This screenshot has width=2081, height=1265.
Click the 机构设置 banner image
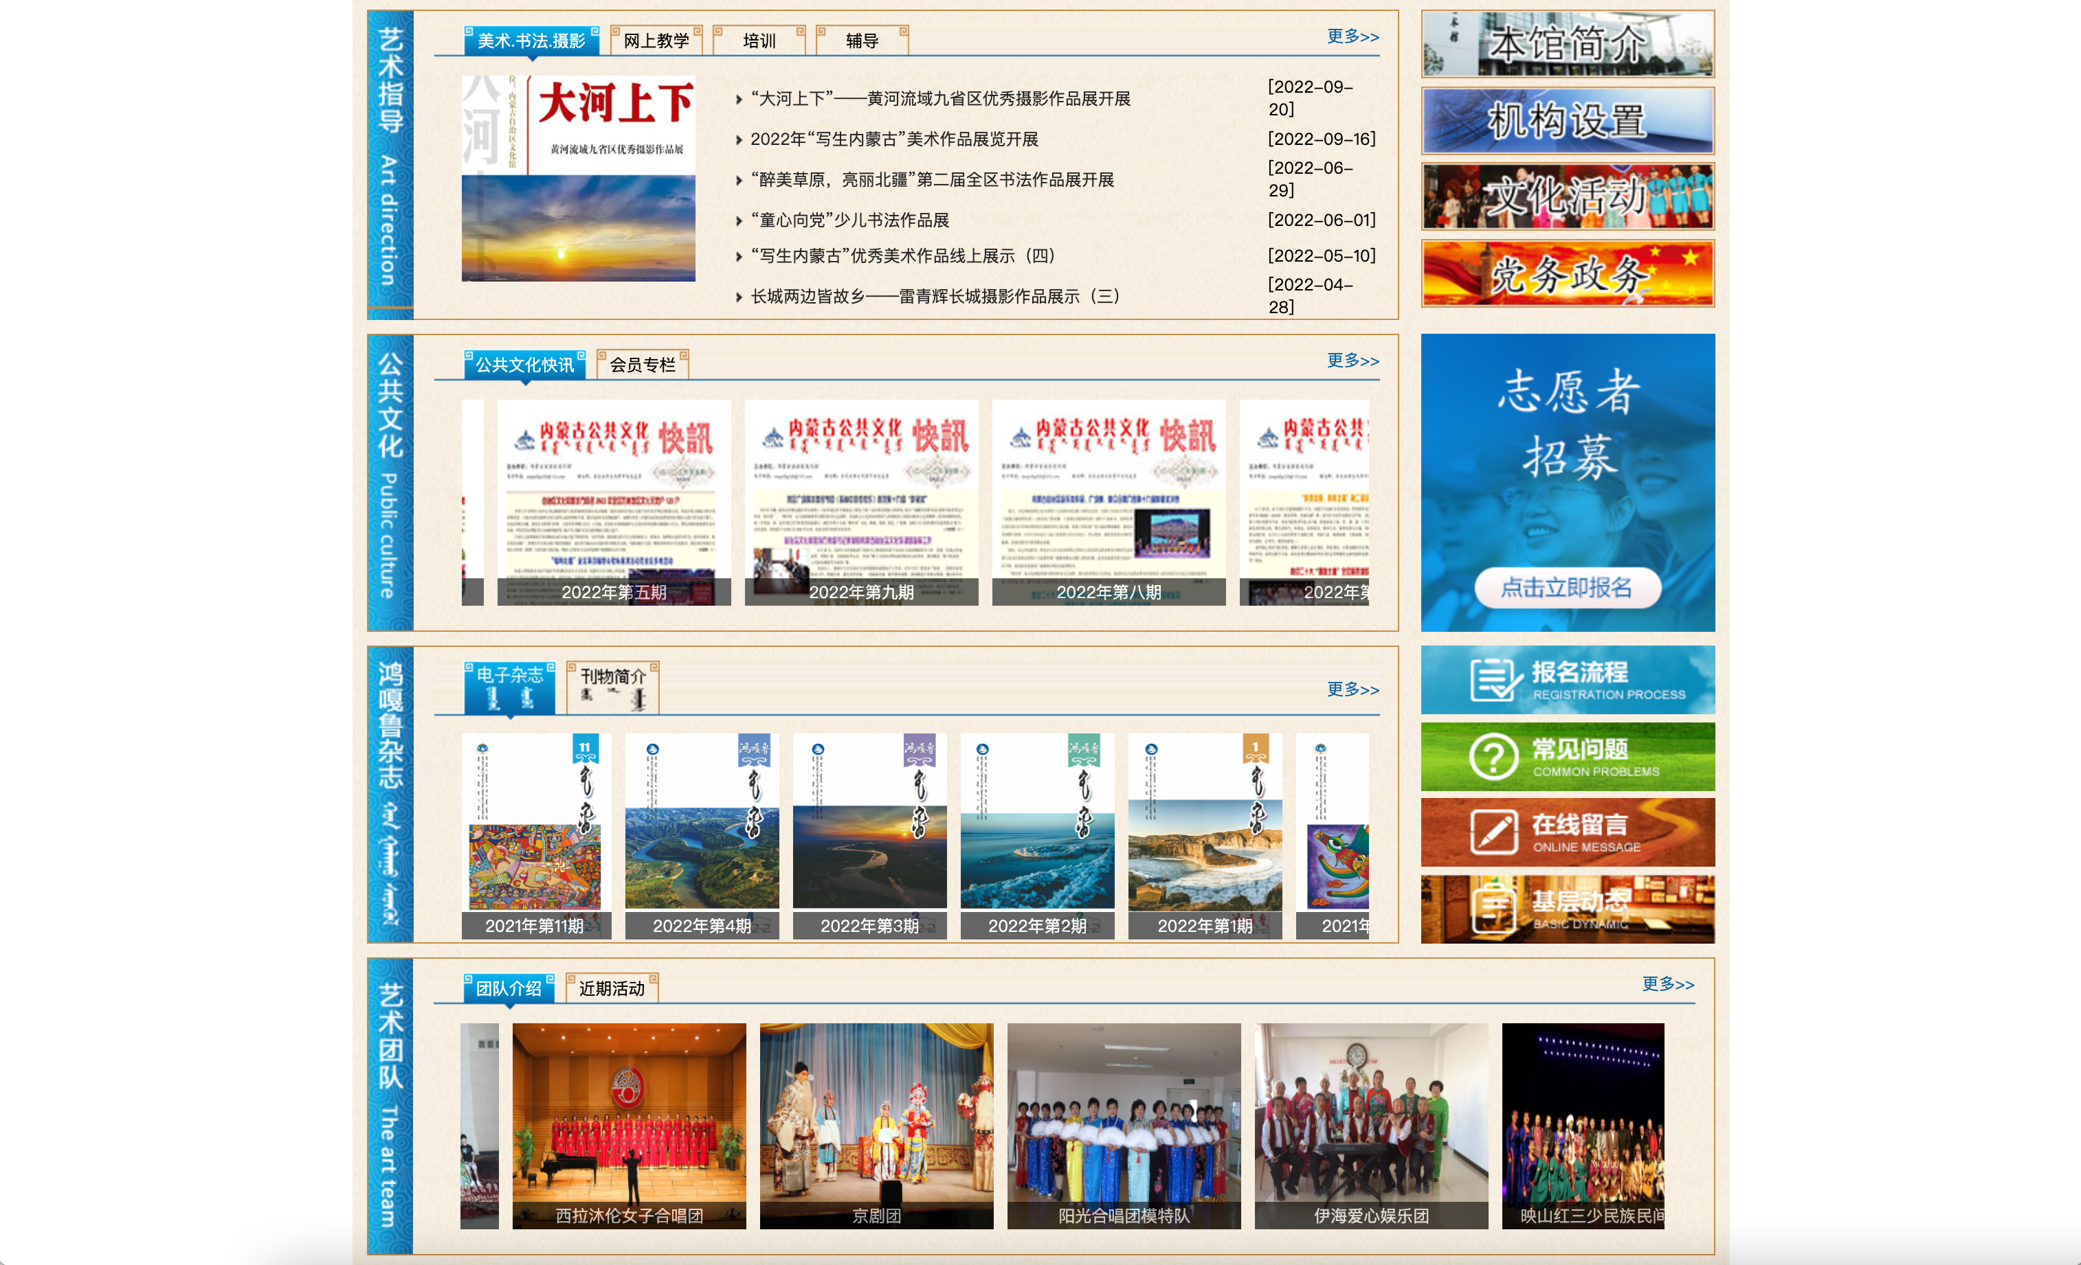click(x=1567, y=121)
